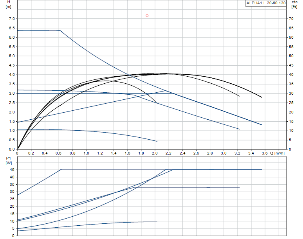
Task: Click the knee point of the top head curve
Action: (x=60, y=31)
